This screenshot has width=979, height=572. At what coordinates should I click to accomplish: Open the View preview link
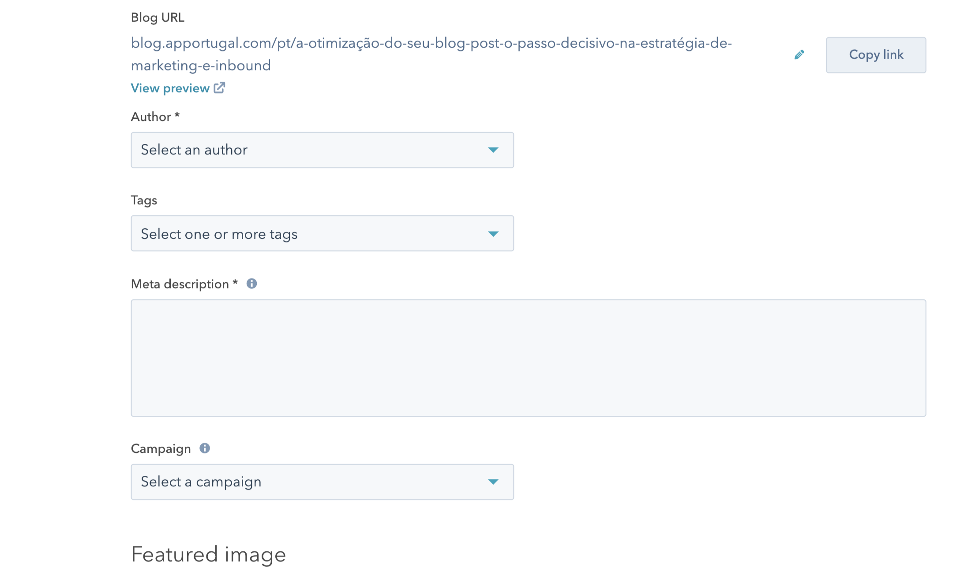tap(170, 88)
